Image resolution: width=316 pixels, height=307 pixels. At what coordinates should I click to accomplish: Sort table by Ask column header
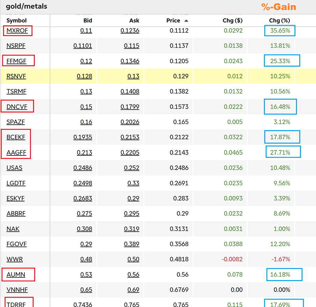click(x=134, y=21)
